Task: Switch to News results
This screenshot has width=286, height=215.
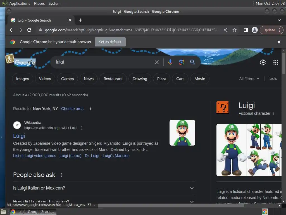Action: tap(89, 79)
